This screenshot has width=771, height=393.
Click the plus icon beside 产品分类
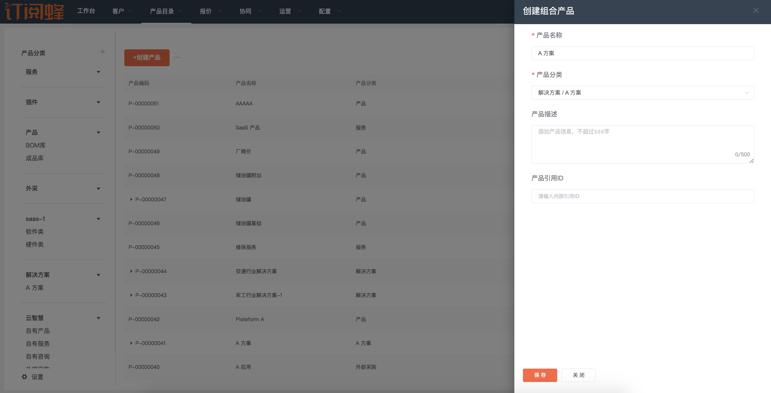pos(103,52)
